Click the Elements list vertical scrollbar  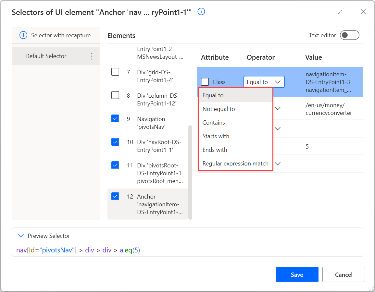190,172
